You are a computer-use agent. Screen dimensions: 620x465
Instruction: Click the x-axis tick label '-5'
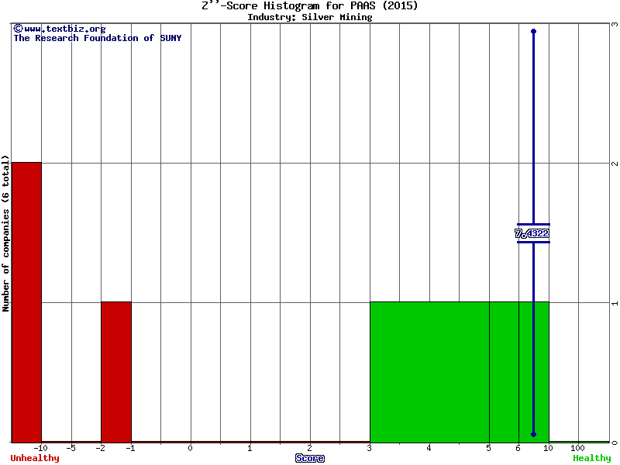[71, 448]
